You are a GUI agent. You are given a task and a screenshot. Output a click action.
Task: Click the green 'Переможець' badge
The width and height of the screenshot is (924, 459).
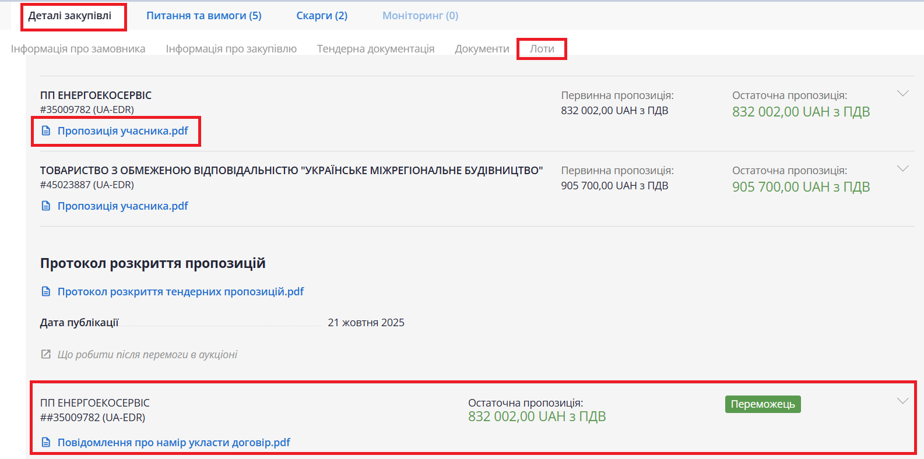[x=763, y=404]
